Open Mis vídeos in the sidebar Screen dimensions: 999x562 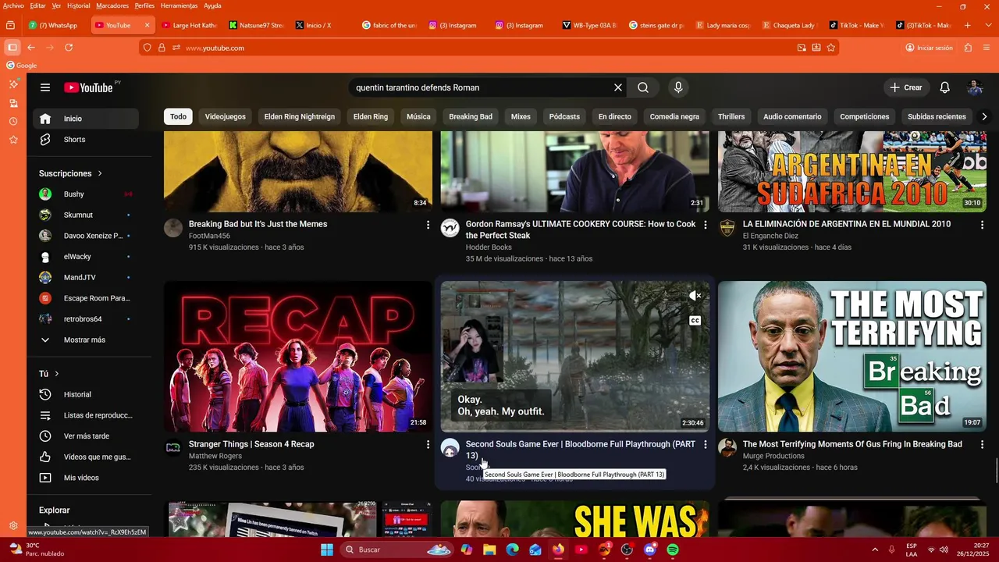[x=86, y=478]
